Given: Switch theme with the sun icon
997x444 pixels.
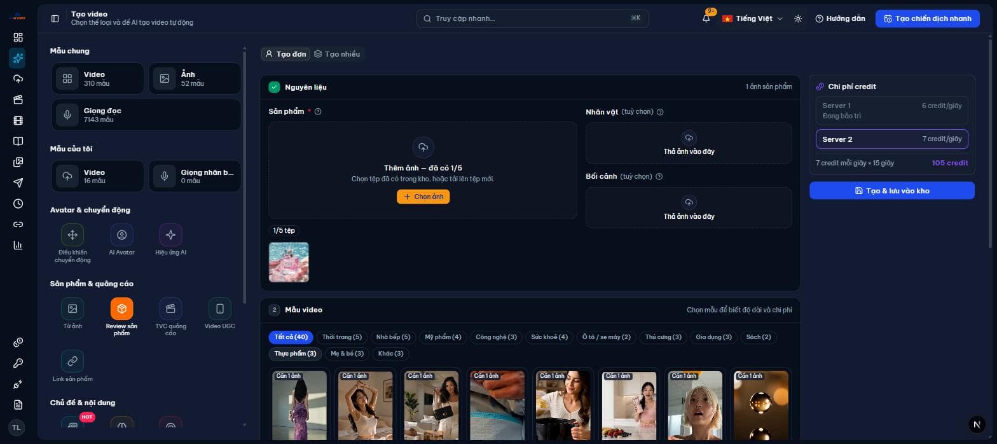Looking at the screenshot, I should 798,18.
